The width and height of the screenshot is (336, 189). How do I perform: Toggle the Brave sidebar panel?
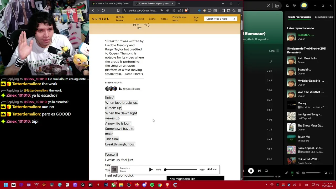(223, 10)
